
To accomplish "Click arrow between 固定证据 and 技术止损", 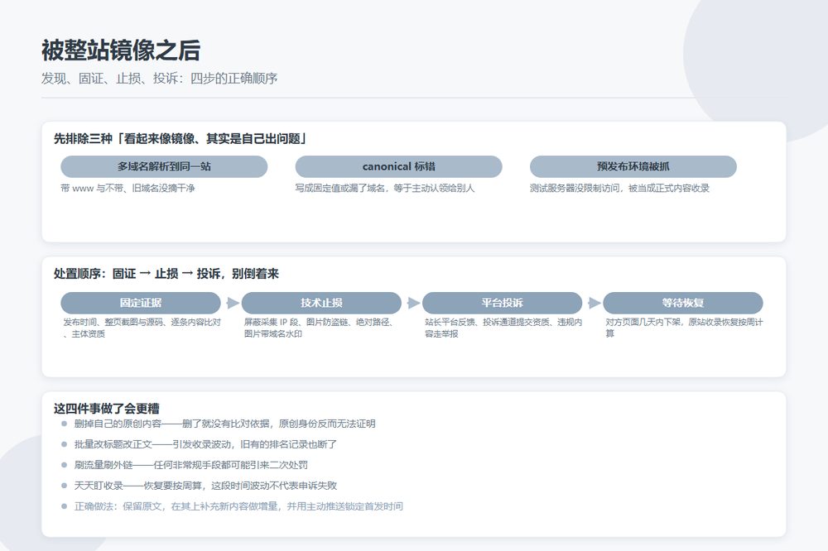I will point(233,303).
